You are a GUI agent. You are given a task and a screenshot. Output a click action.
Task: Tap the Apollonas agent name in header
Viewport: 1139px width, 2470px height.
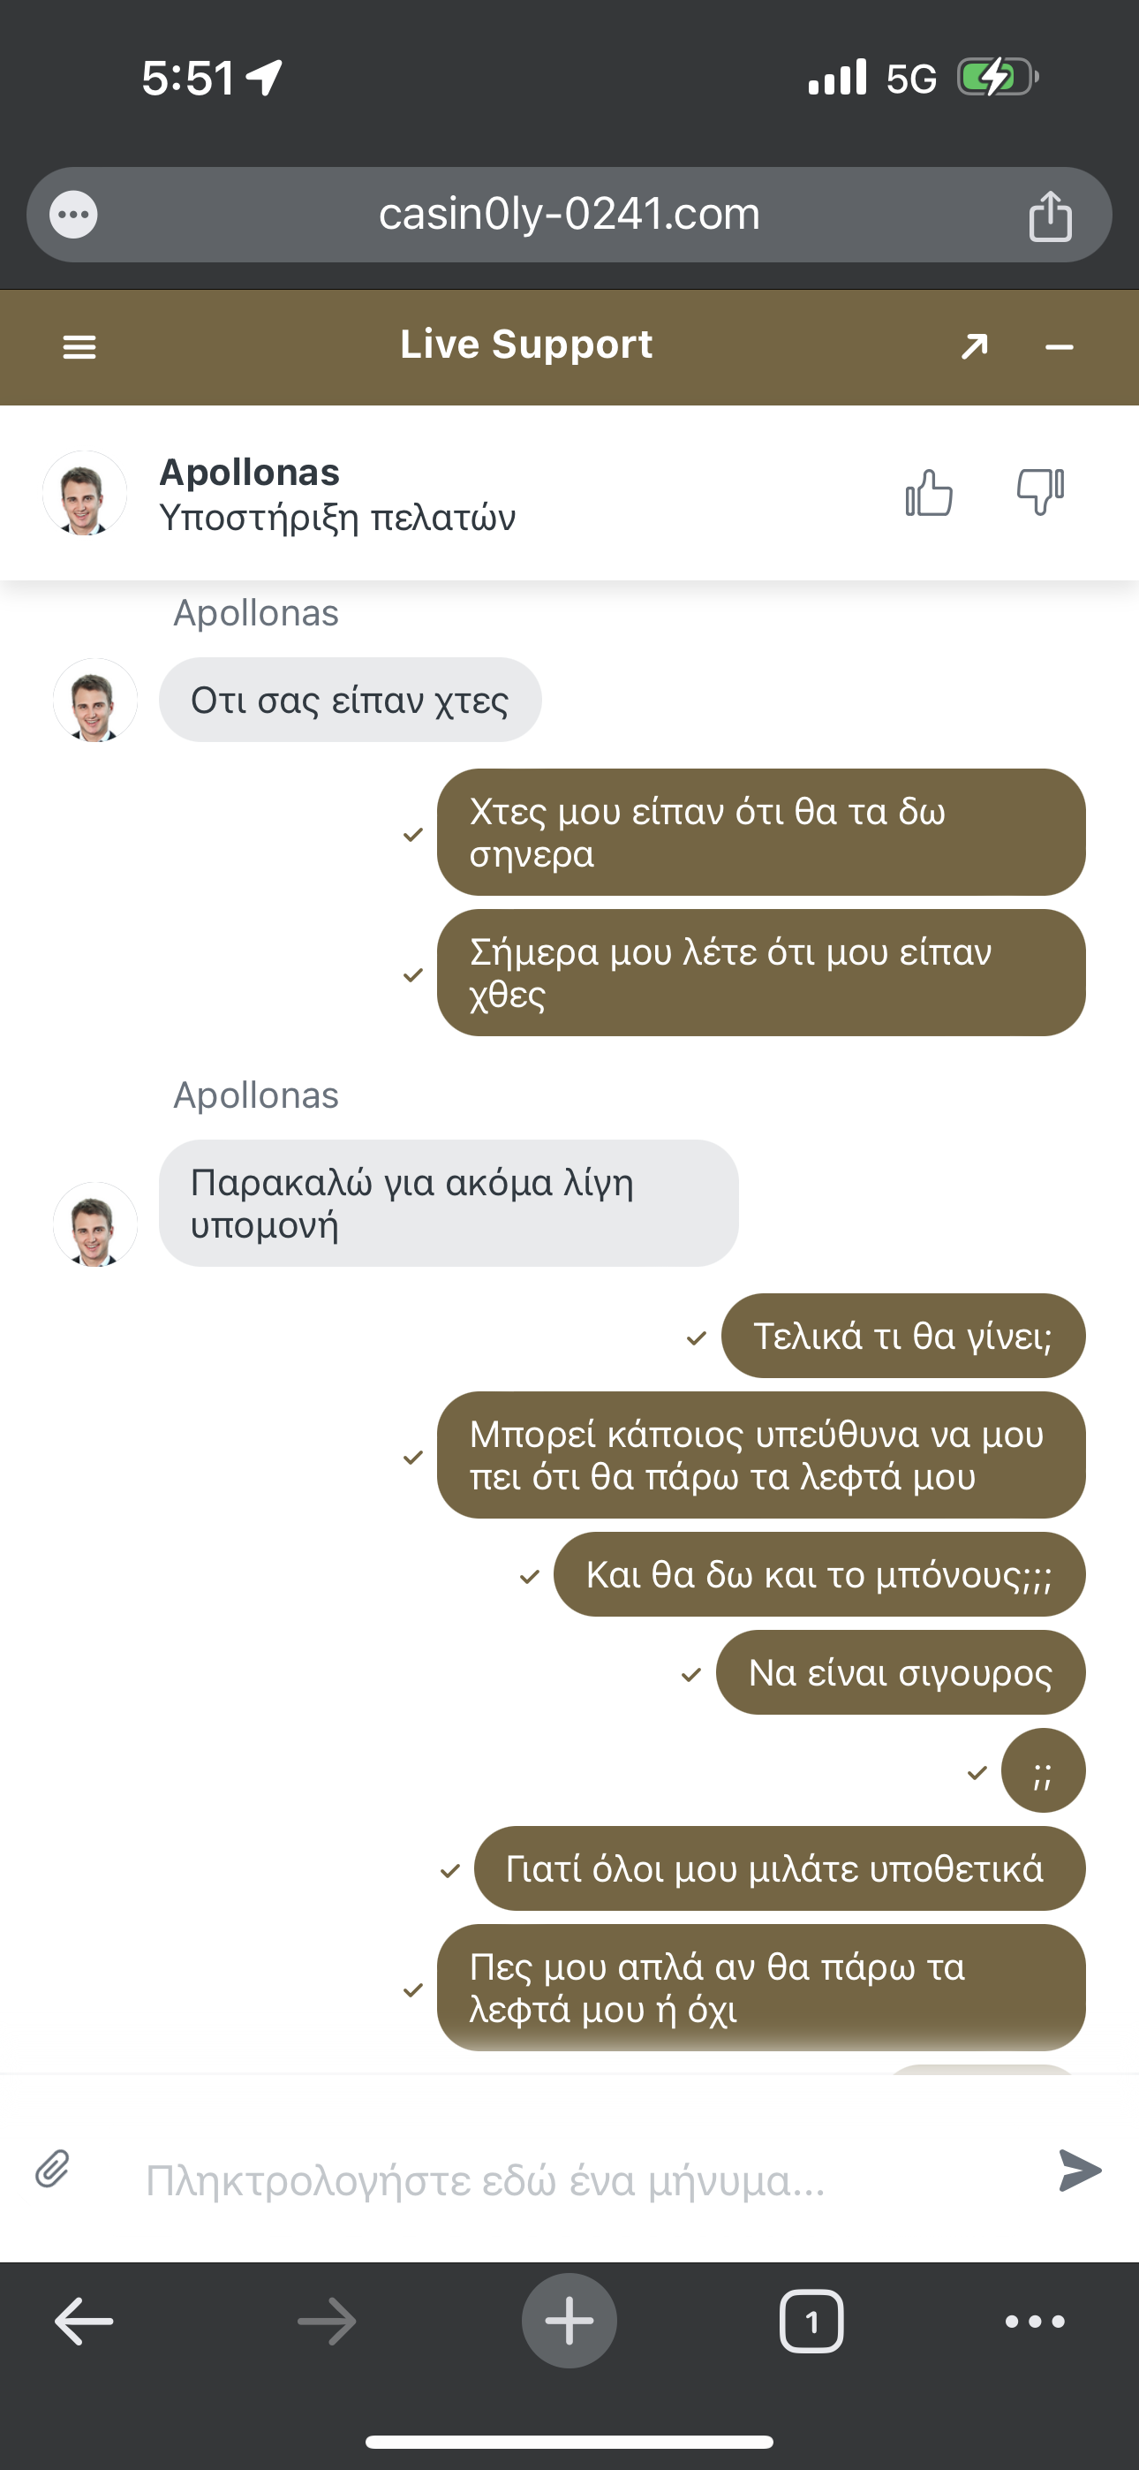pyautogui.click(x=249, y=472)
